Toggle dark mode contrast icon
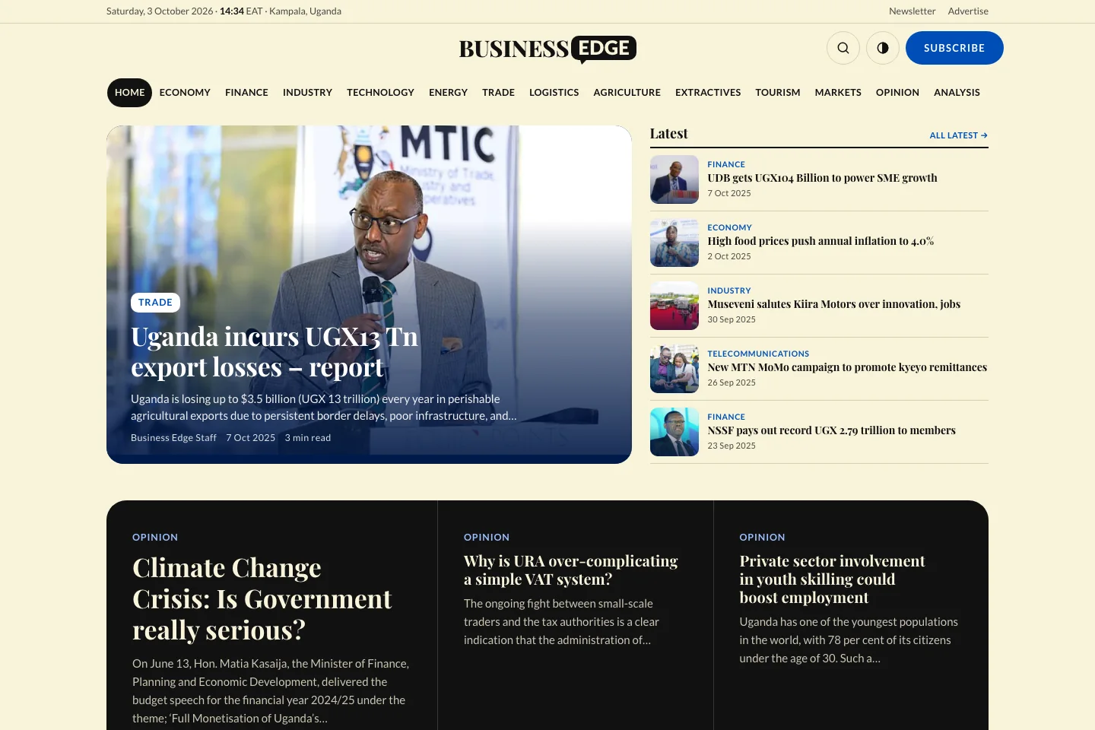 coord(883,48)
